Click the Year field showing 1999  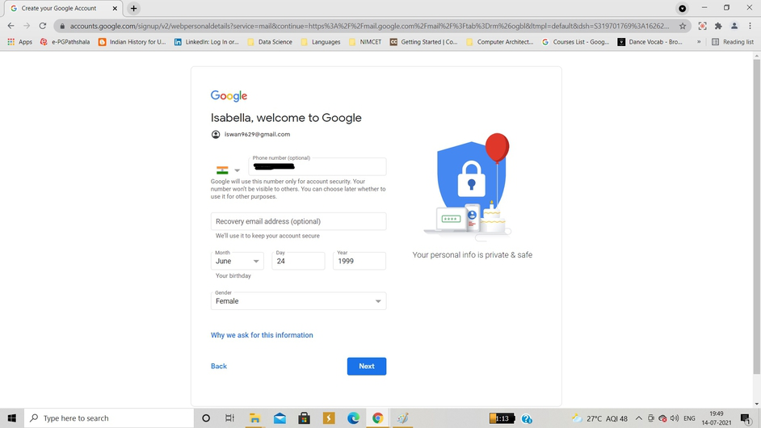pyautogui.click(x=359, y=261)
